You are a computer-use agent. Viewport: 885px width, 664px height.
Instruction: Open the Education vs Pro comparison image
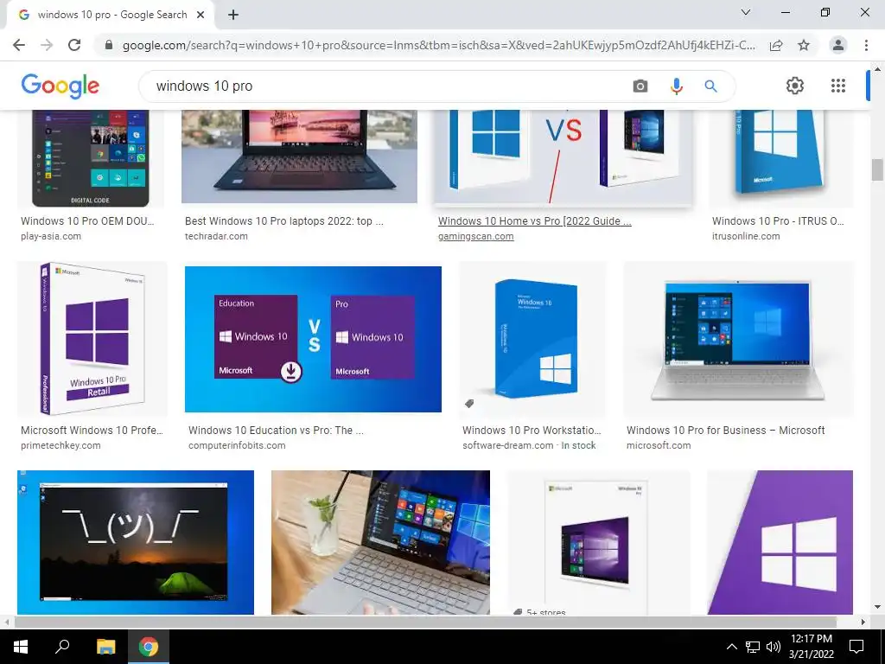tap(313, 339)
